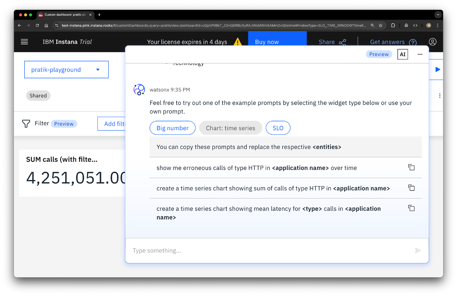Open a new browser tab
Screen dimensions: 457x296
[99, 15]
